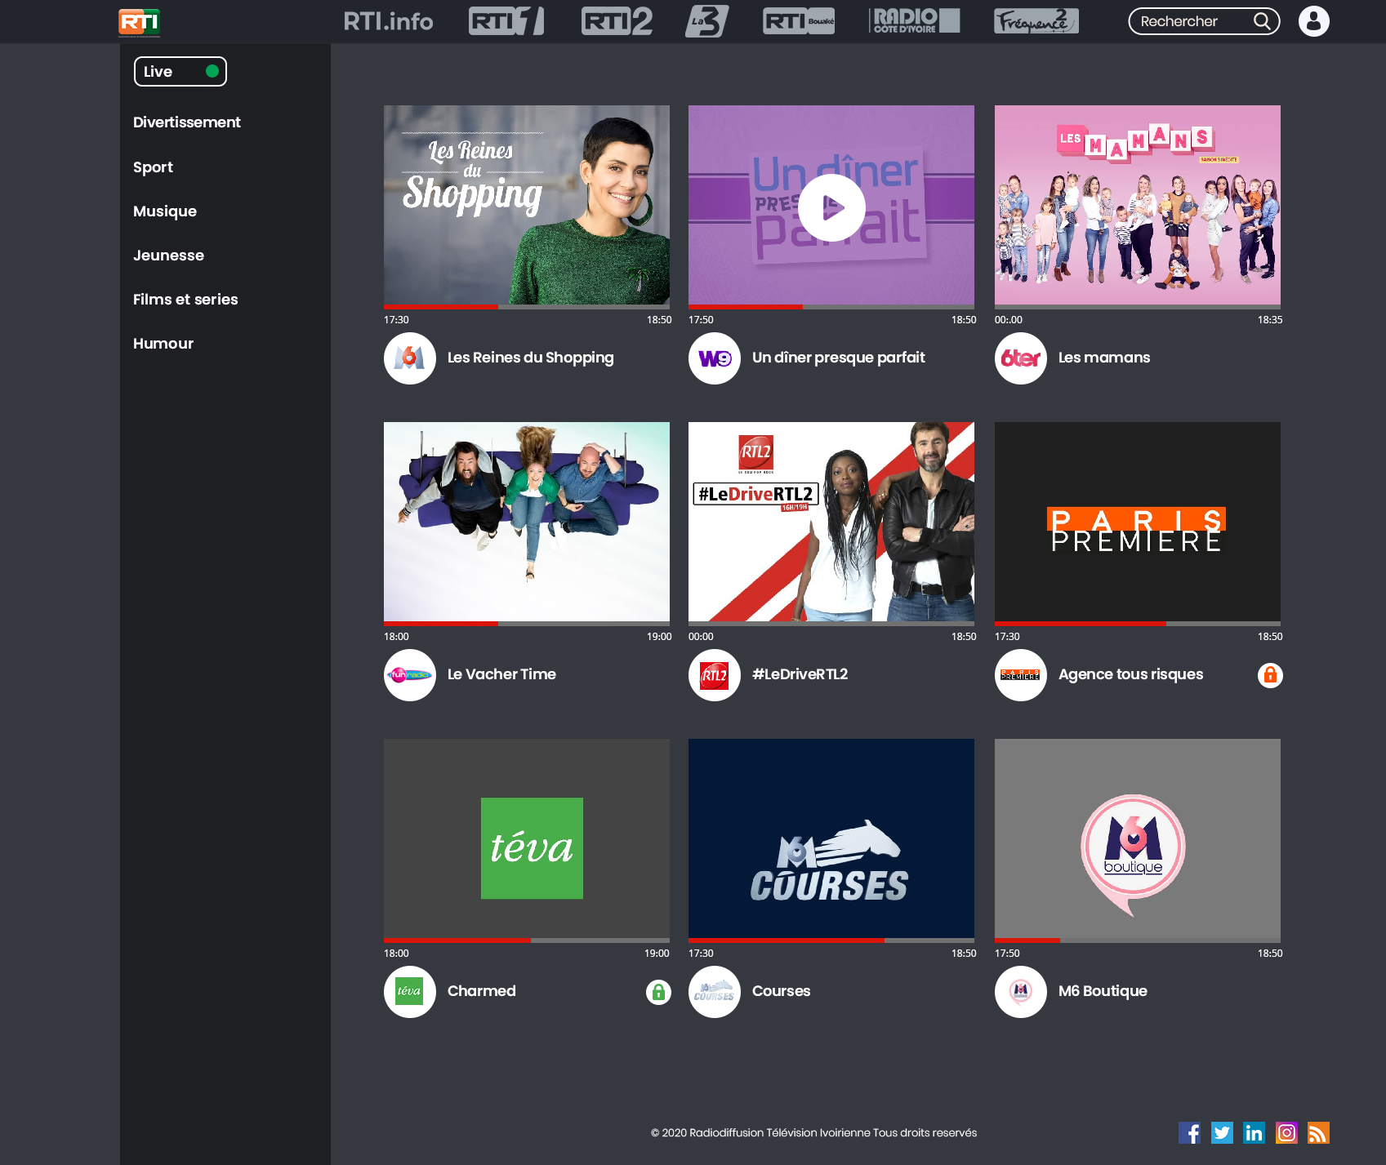Viewport: 1386px width, 1165px height.
Task: Open the RTI Bouaké channel logo
Action: tap(799, 21)
